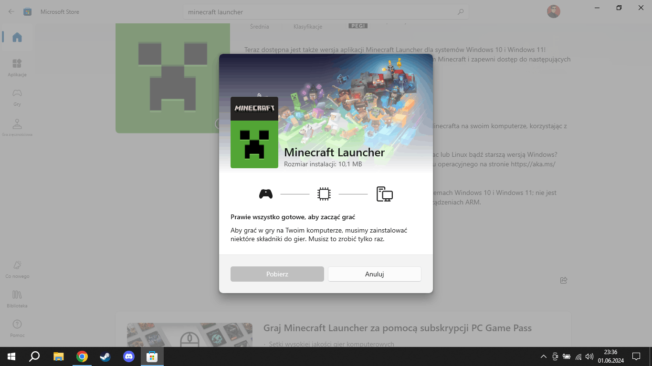Click the 'Klasyfikacje' label

[308, 27]
